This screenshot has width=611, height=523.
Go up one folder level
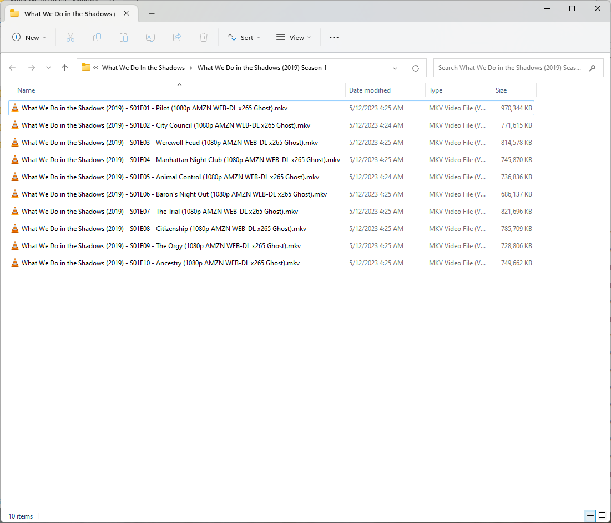[65, 68]
